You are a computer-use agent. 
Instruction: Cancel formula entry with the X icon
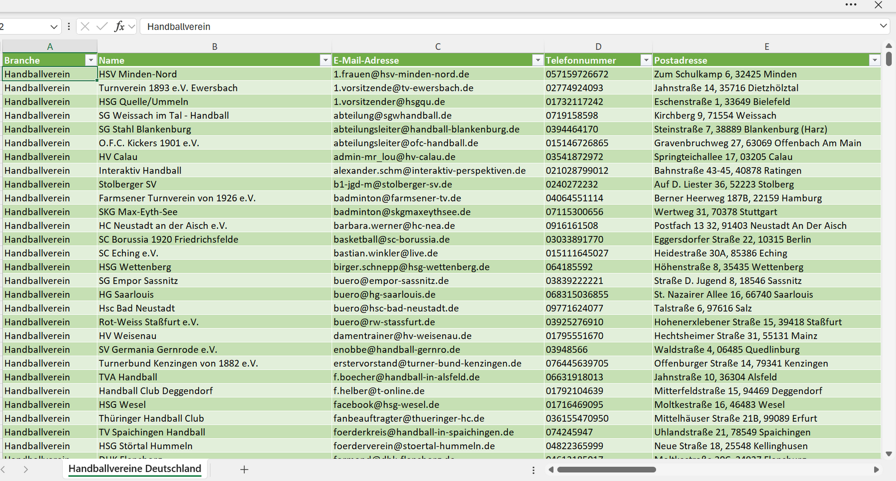click(x=85, y=26)
